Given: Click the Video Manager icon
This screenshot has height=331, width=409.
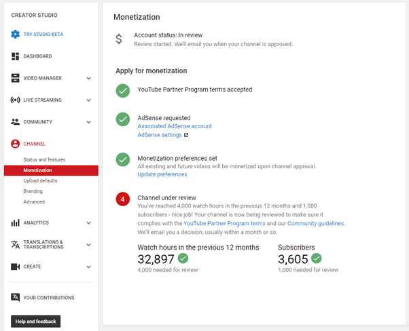Looking at the screenshot, I should pos(15,78).
